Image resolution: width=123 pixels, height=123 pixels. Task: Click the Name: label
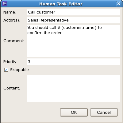tap(10, 12)
